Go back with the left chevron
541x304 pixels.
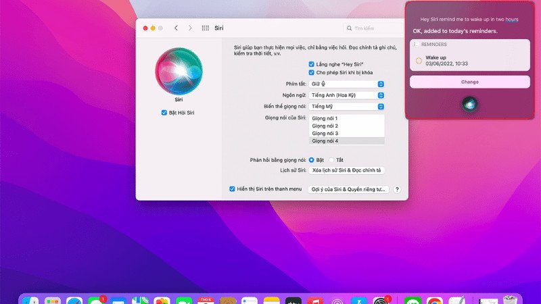[x=176, y=28]
